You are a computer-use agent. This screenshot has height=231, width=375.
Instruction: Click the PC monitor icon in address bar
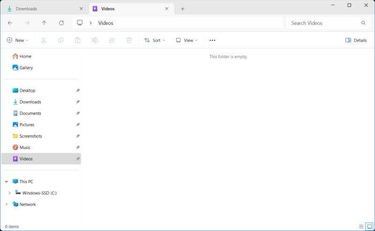tap(80, 23)
